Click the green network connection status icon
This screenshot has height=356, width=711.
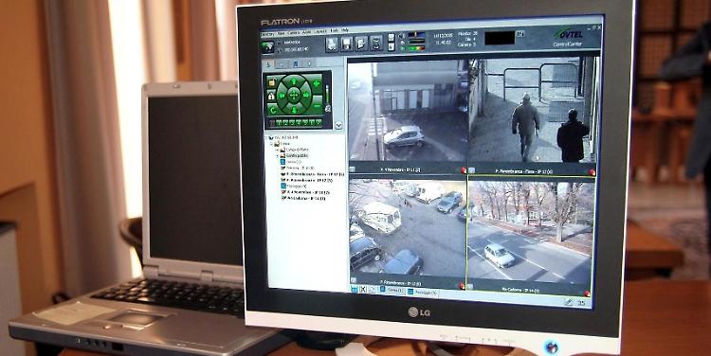click(268, 47)
